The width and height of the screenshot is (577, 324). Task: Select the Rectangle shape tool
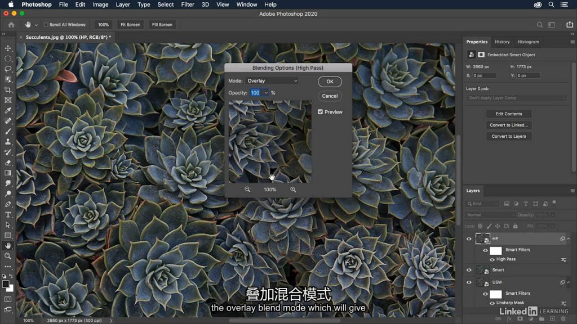(x=8, y=235)
